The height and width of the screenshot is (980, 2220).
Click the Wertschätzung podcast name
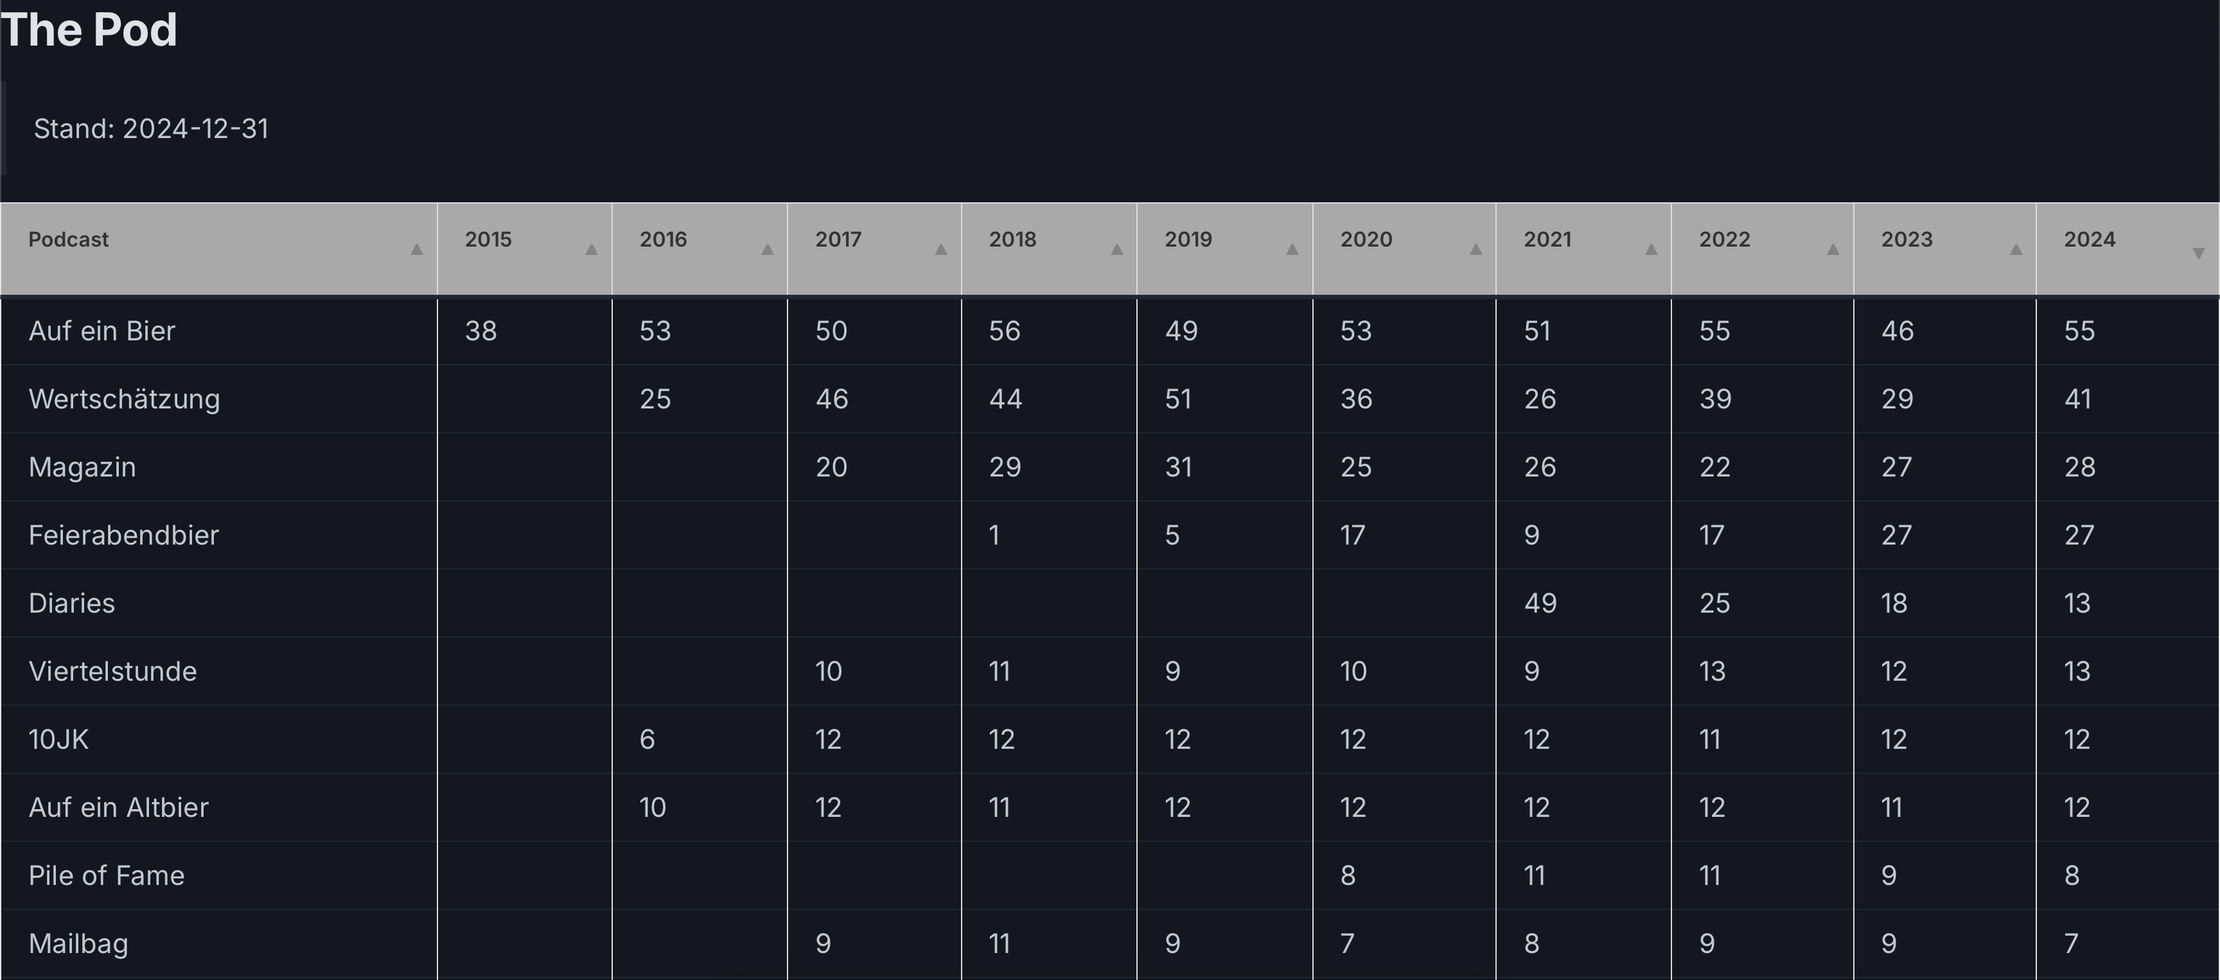tap(124, 399)
